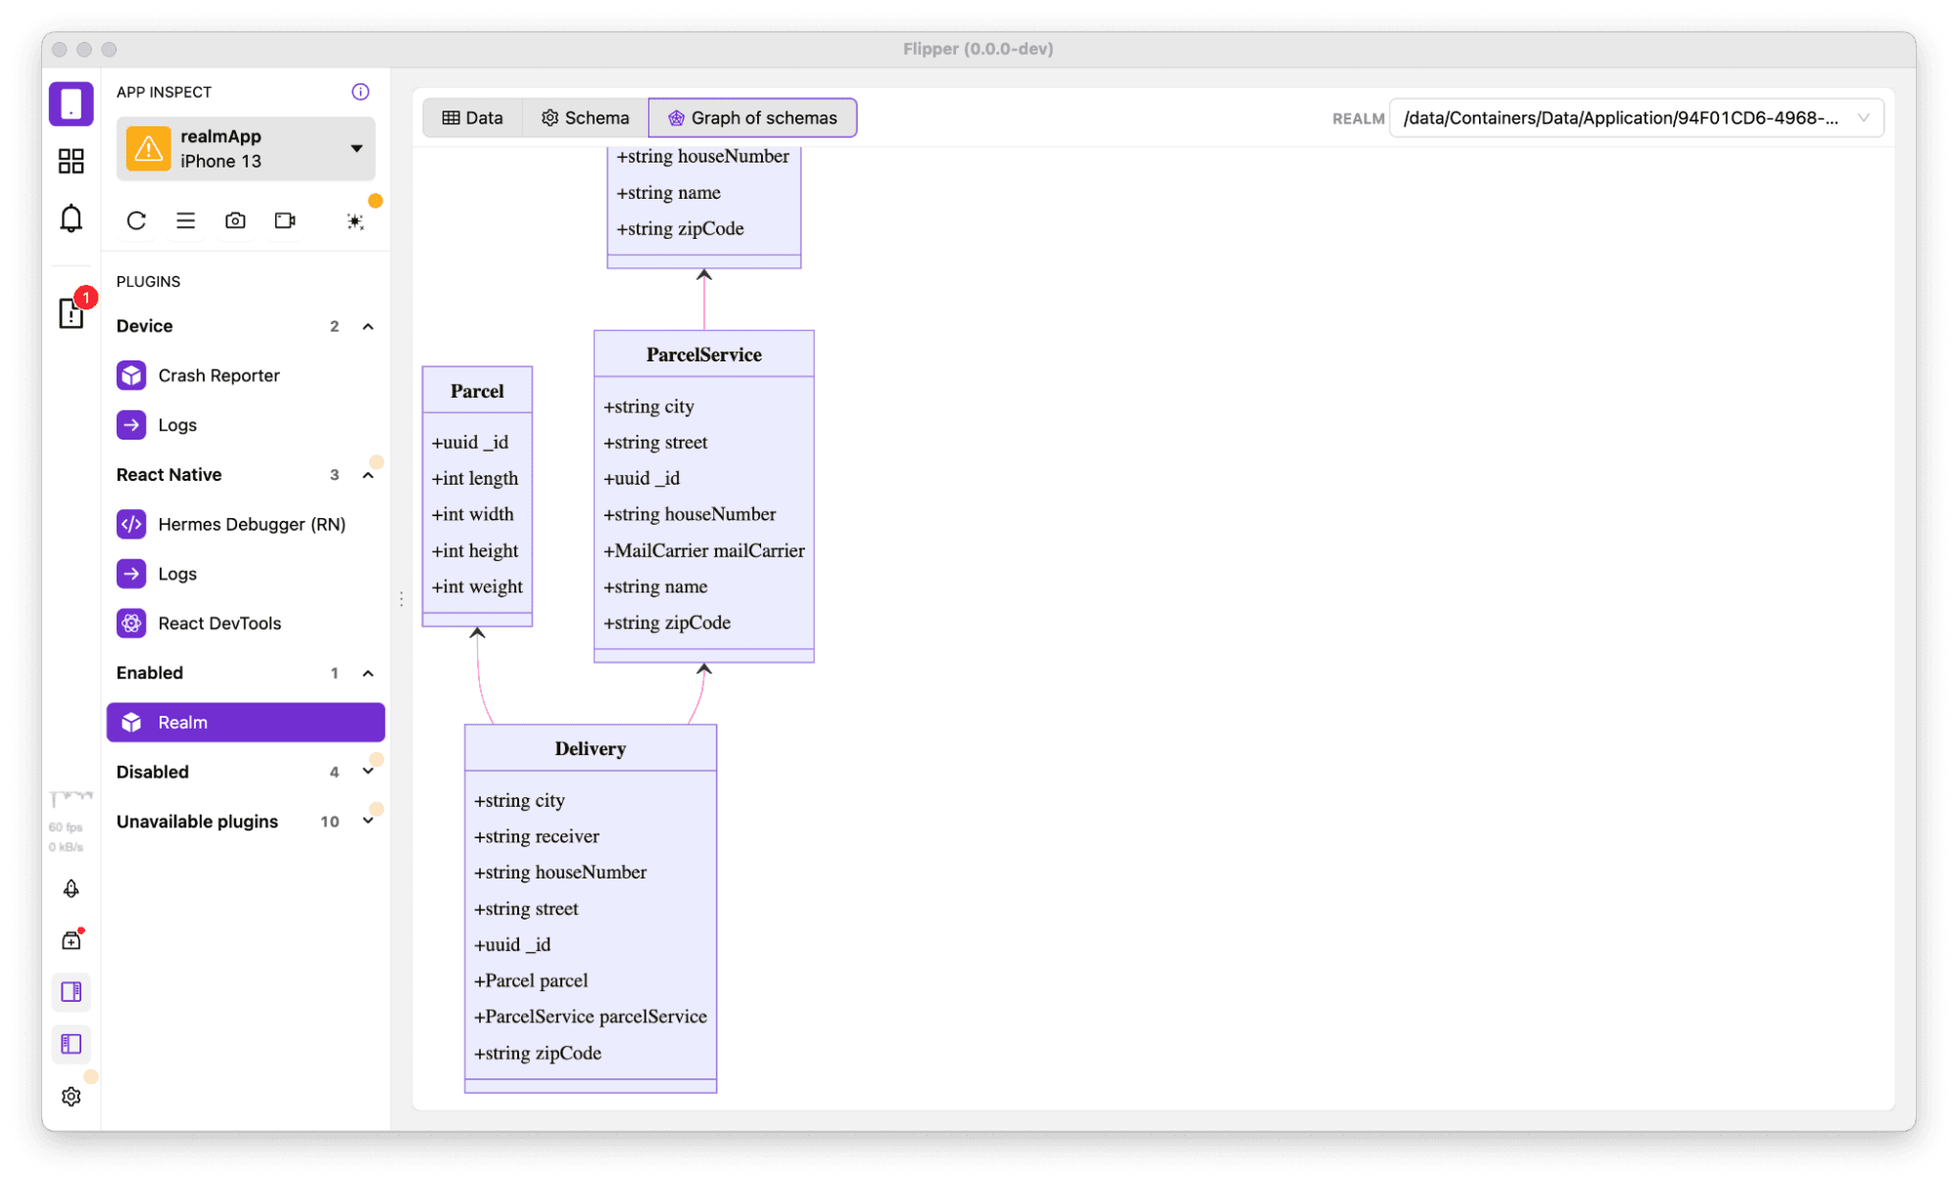Viewport: 1958px width, 1184px height.
Task: Click the rocket icon in left rail
Action: (x=71, y=888)
